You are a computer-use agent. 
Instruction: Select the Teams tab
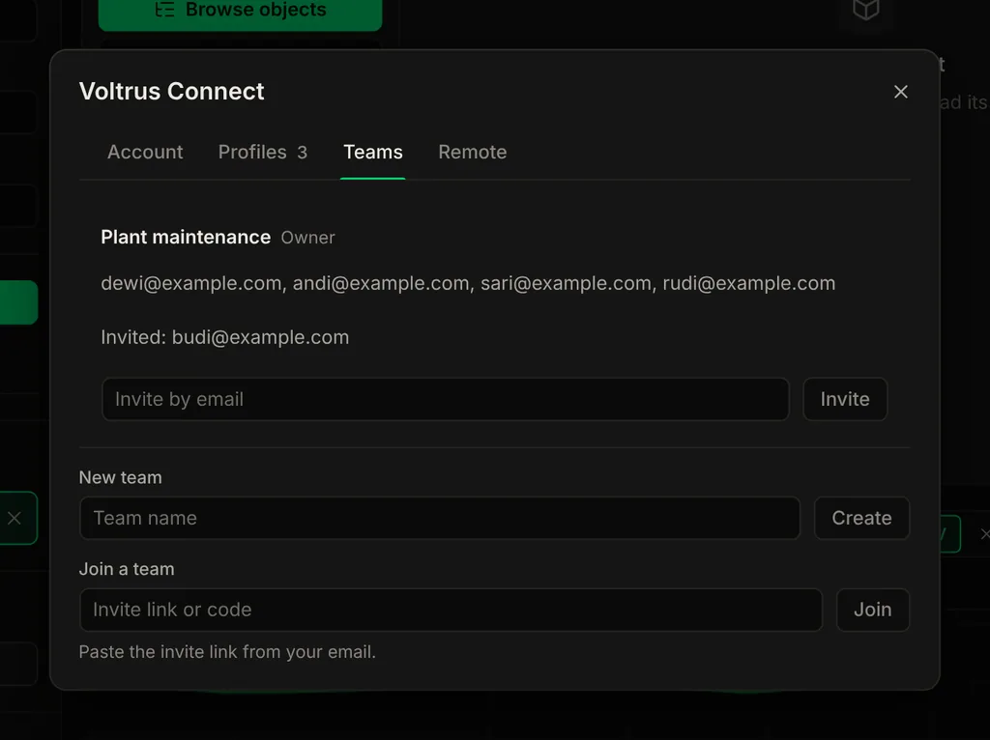(x=372, y=152)
